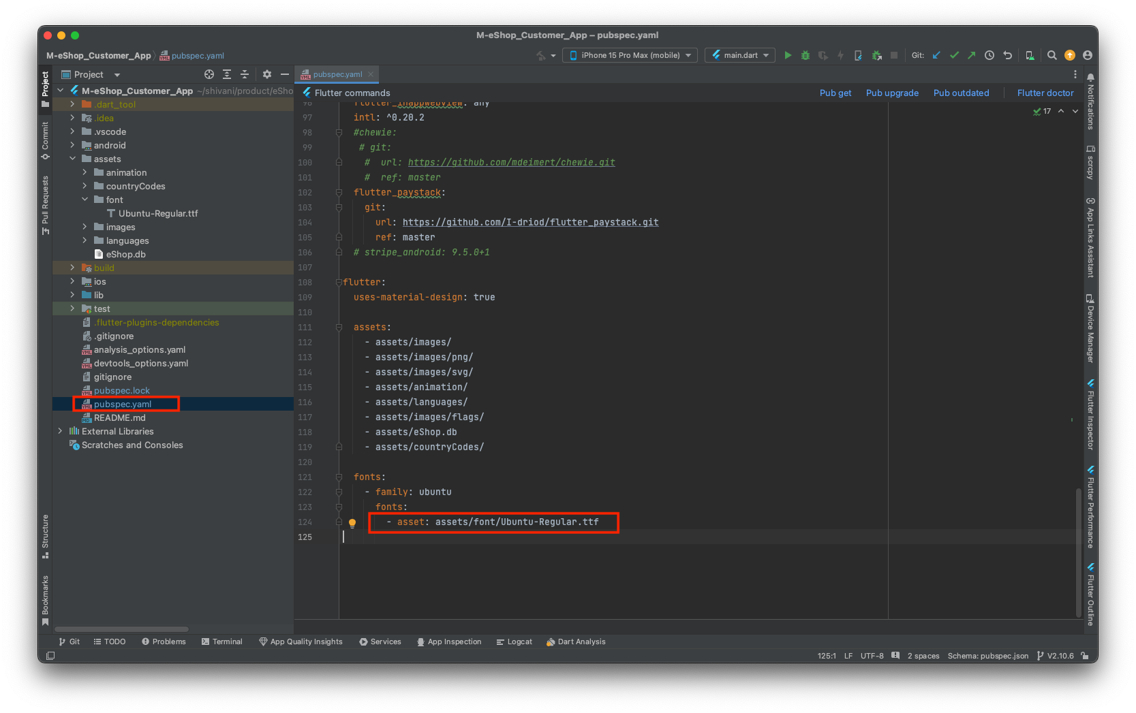This screenshot has height=713, width=1136.
Task: Open the Commit side tool window
Action: (x=45, y=141)
